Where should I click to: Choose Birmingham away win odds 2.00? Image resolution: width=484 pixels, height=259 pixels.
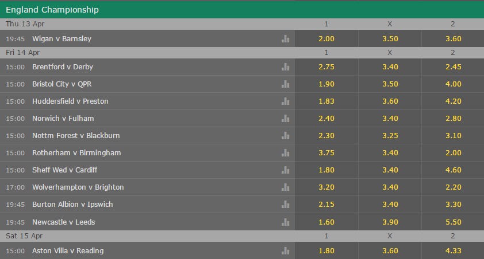453,153
